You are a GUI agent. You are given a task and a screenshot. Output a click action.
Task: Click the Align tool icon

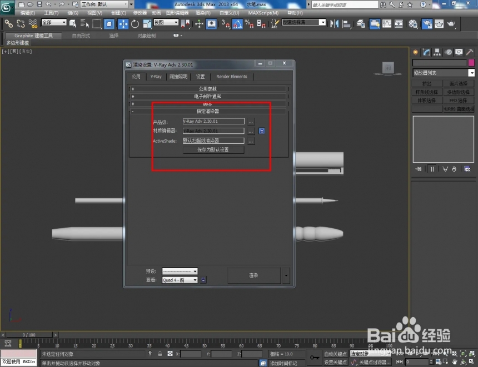point(347,24)
